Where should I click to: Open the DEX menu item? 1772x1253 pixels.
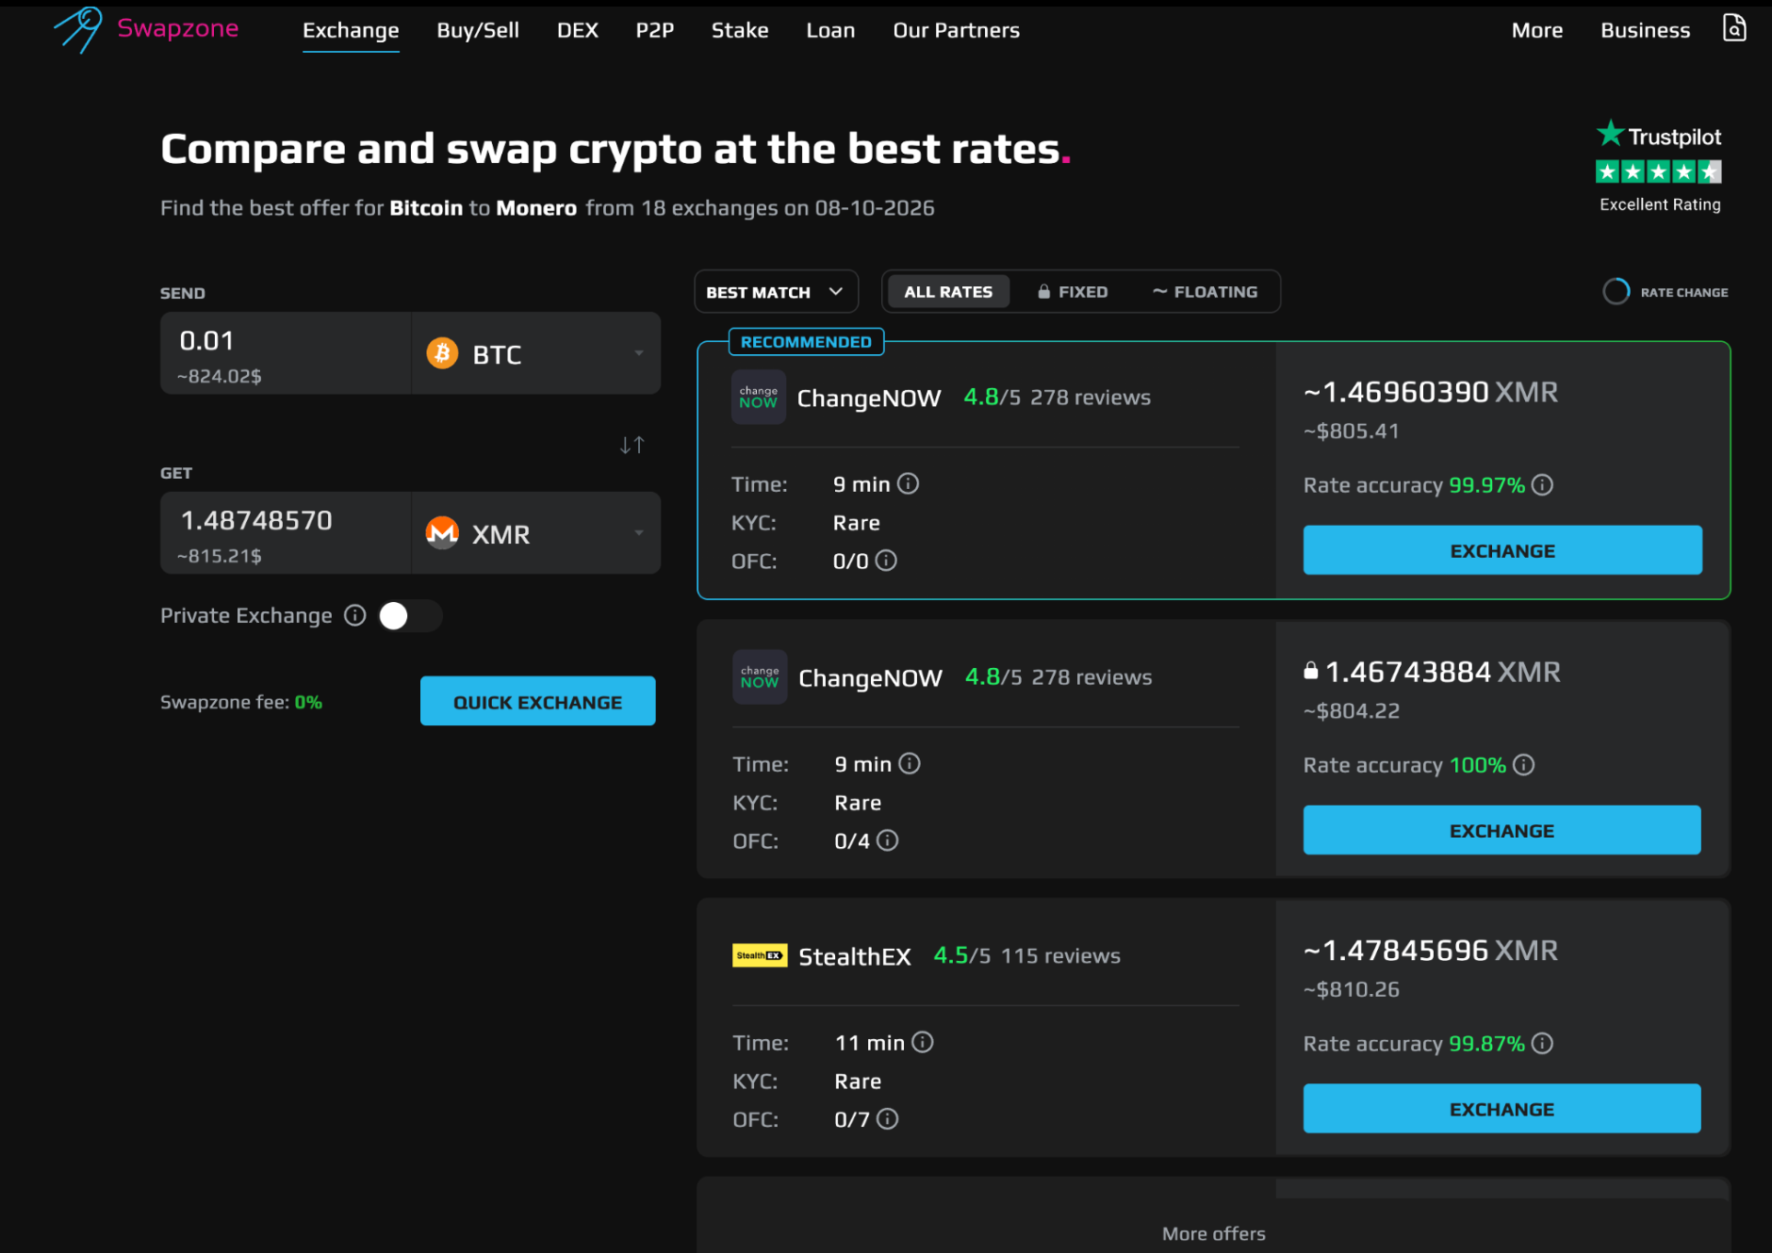[x=578, y=30]
